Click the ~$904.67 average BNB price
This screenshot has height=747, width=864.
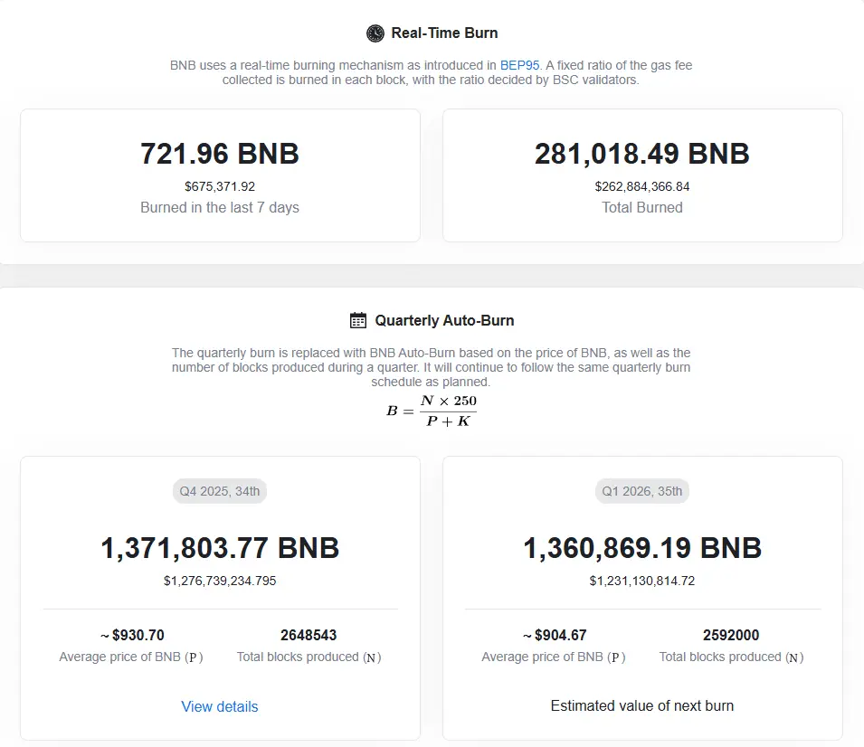[554, 635]
